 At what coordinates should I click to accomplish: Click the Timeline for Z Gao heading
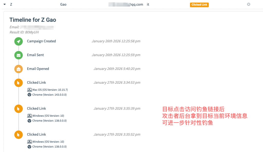[x=33, y=20]
